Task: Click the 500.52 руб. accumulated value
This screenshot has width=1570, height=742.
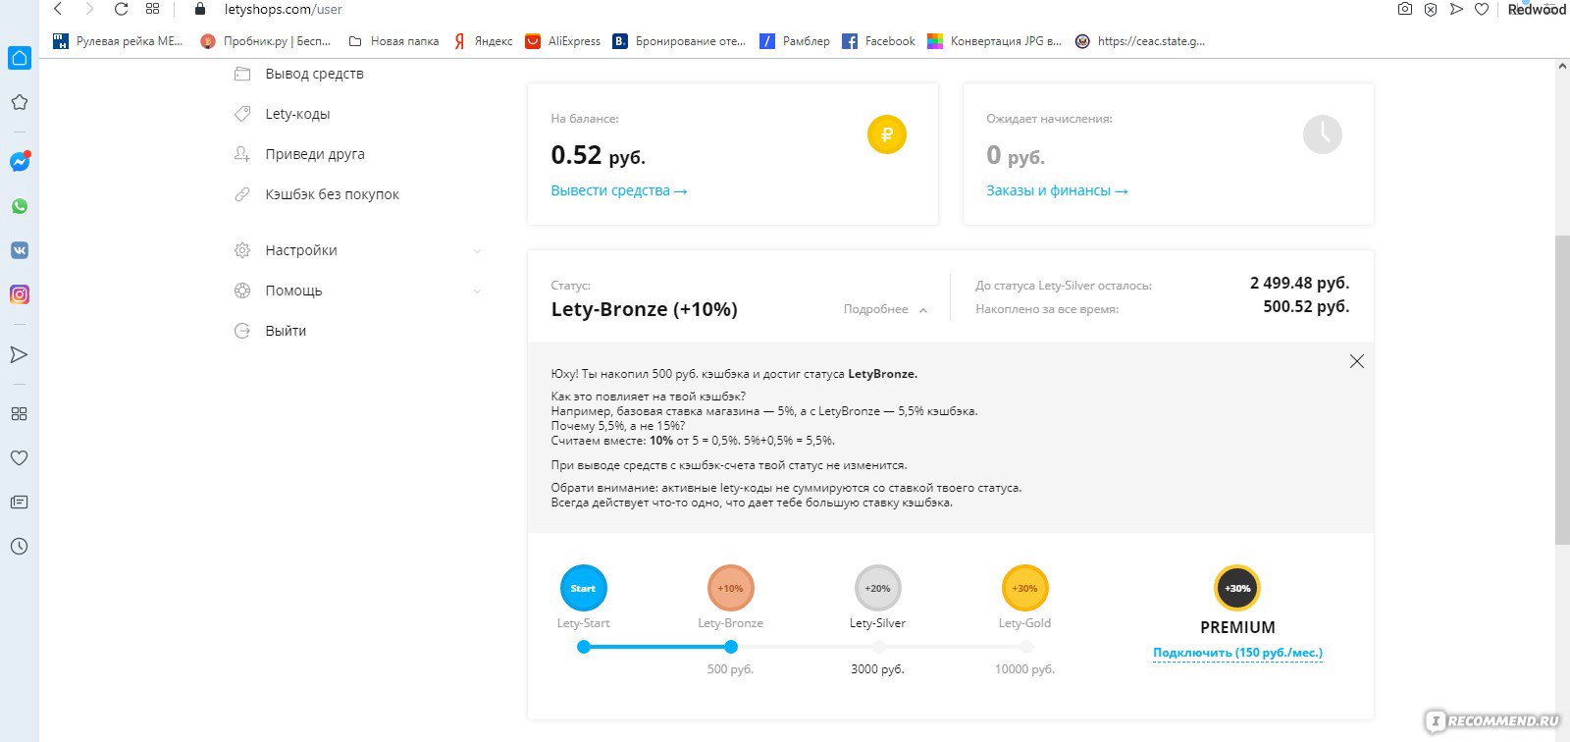Action: pyautogui.click(x=1306, y=306)
